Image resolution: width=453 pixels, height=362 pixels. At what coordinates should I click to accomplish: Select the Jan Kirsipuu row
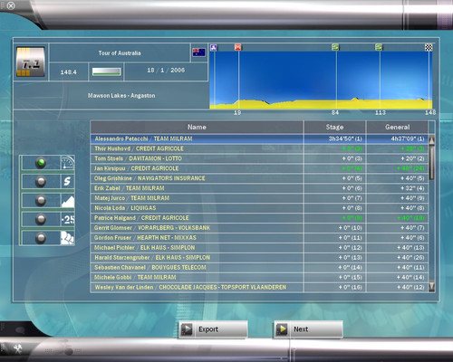tap(259, 168)
